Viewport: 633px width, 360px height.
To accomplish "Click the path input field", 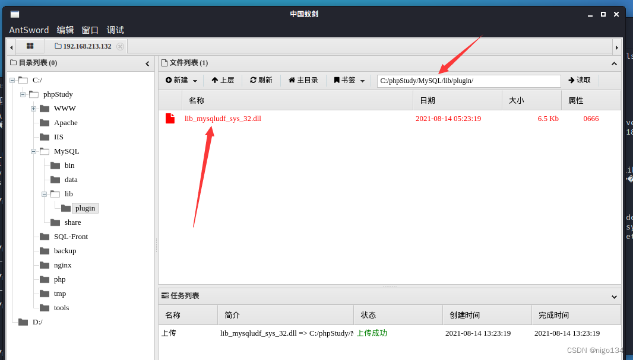I will tap(469, 81).
